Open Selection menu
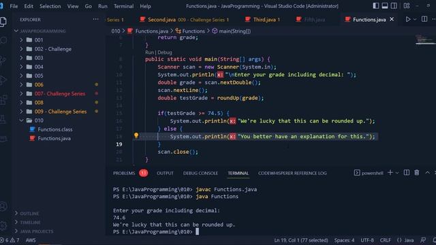The height and width of the screenshot is (245, 436). pyautogui.click(x=50, y=6)
